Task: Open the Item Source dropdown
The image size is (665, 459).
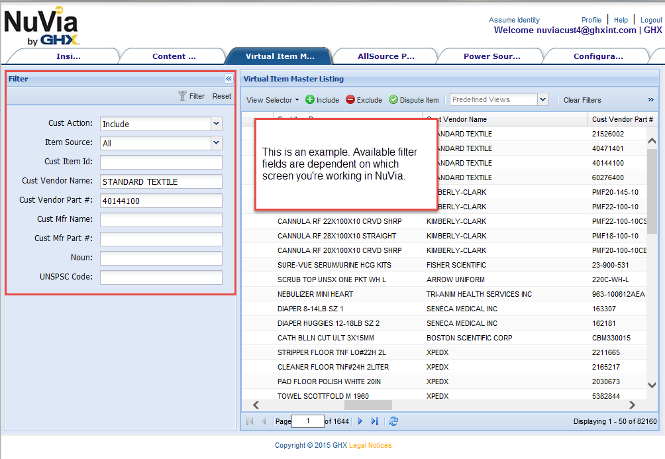Action: [x=217, y=143]
